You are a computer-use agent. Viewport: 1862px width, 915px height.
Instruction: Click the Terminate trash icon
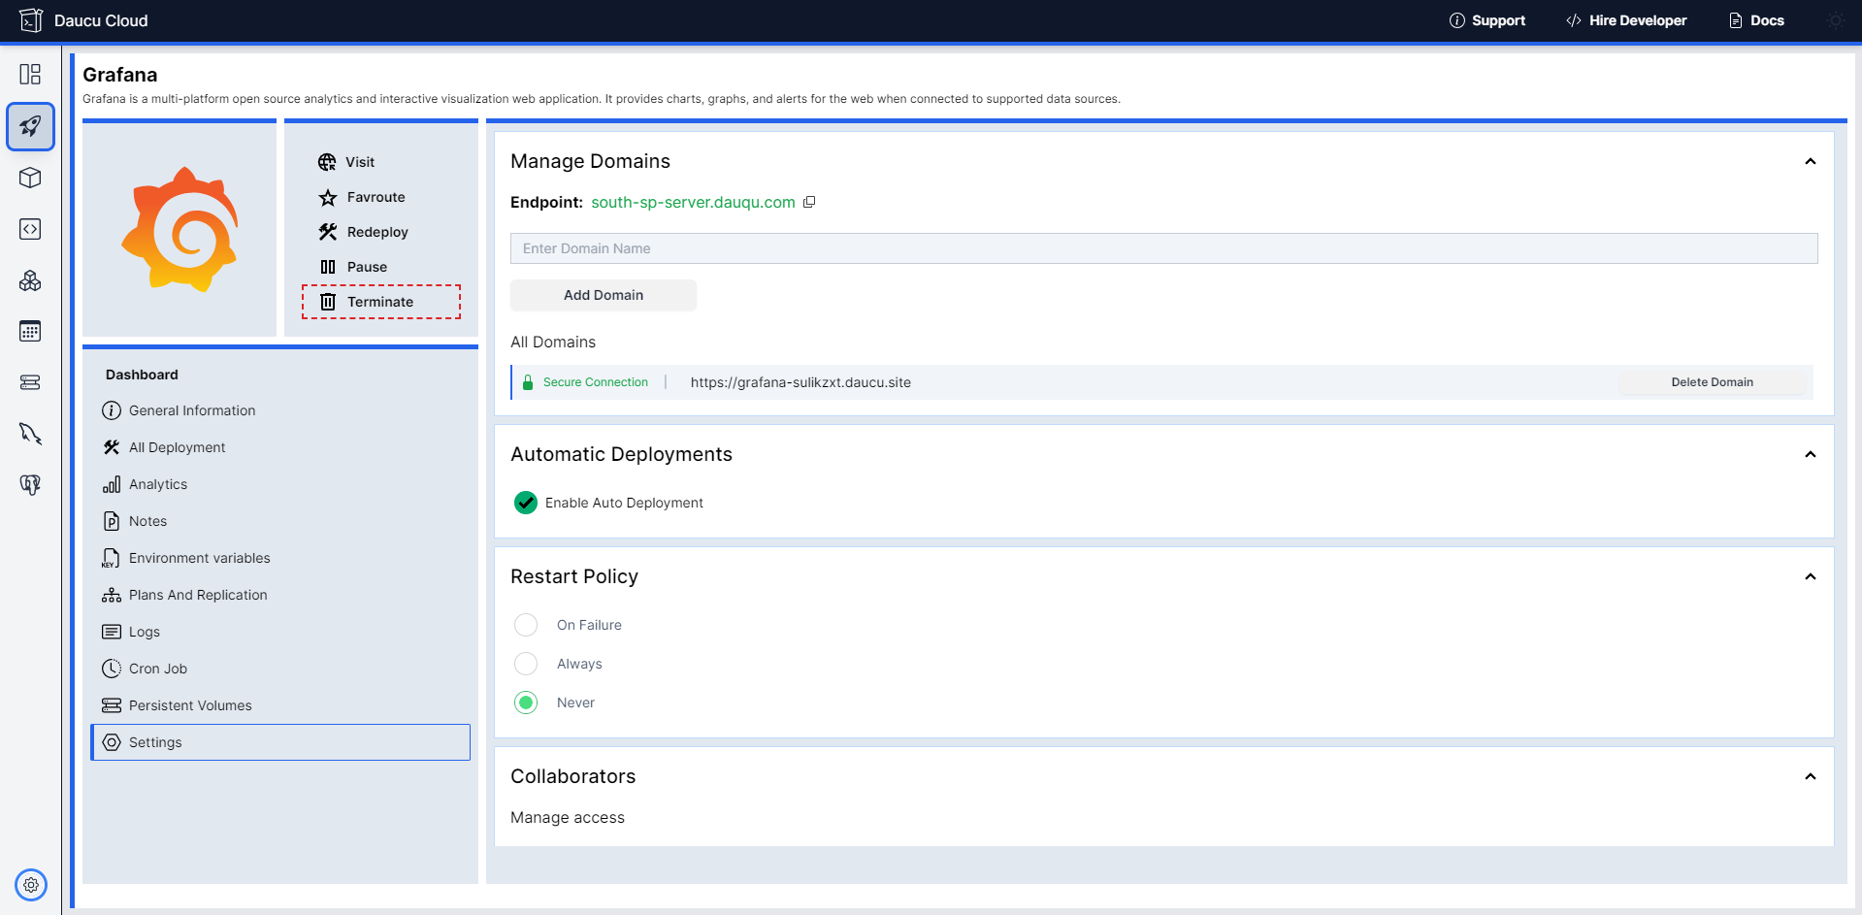tap(328, 302)
